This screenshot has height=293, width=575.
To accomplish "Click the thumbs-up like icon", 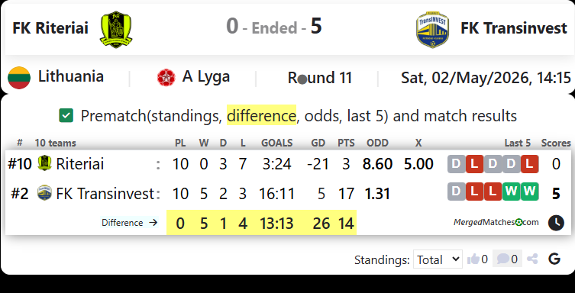I will click(473, 259).
